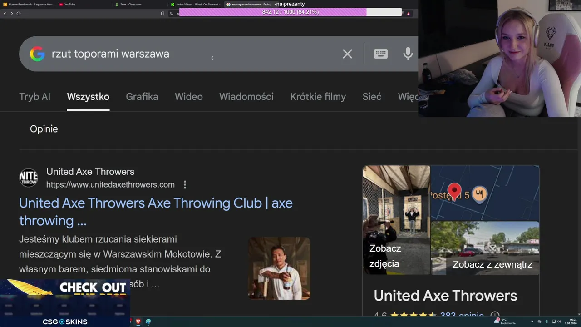Open the Brave browser taskbar icon
This screenshot has height=327, width=581.
(138, 322)
